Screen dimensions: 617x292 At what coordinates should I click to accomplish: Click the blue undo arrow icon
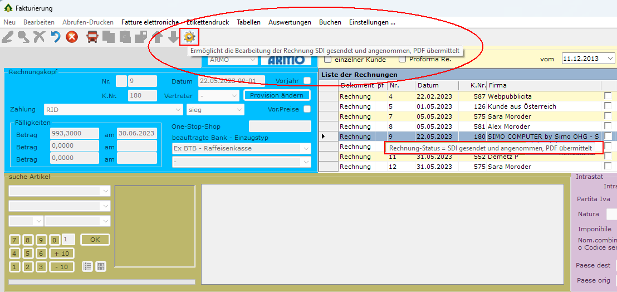click(x=55, y=37)
